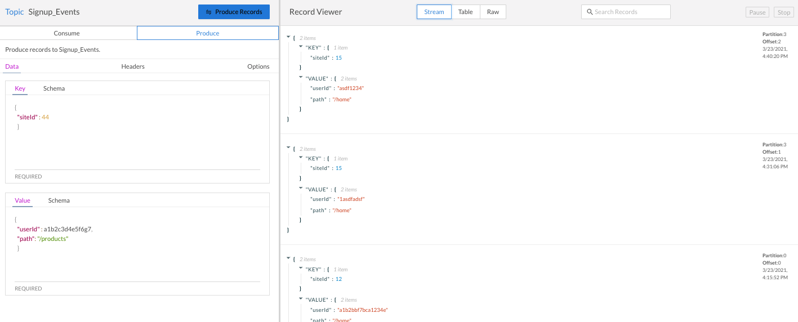
Task: Click the timestamp 4:31:06 PM
Action: tap(775, 167)
